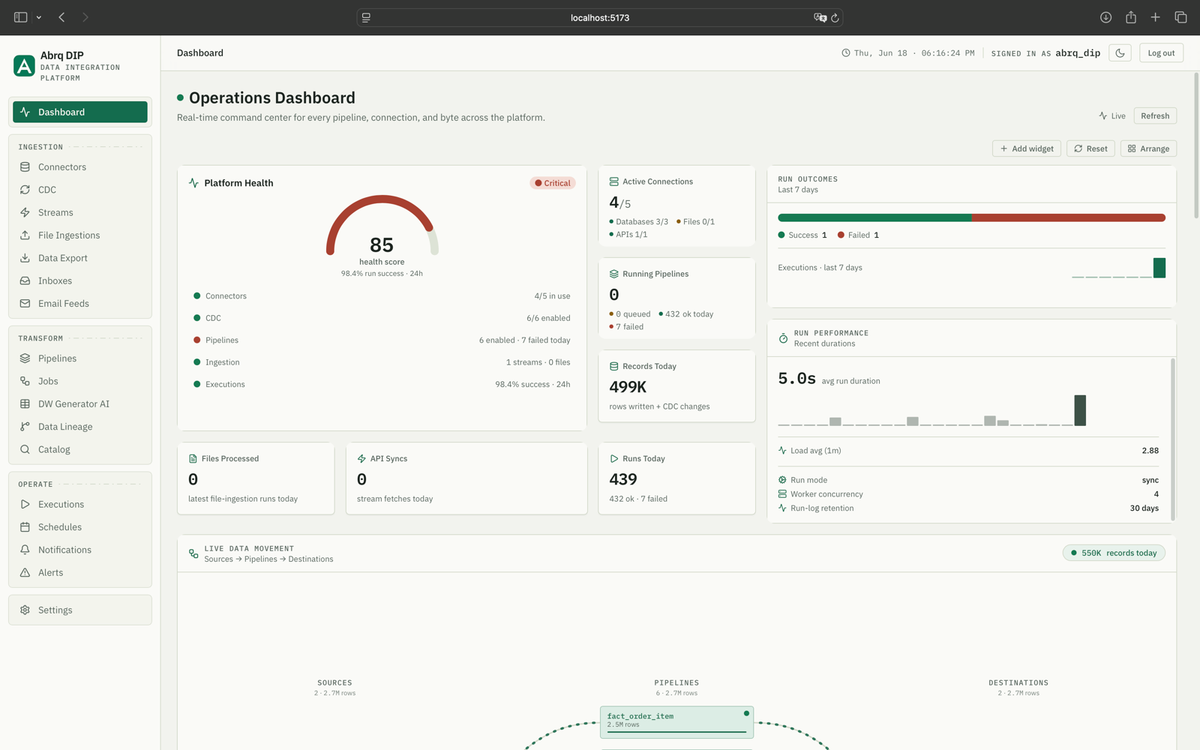Select the Dashboard item in sidebar
The width and height of the screenshot is (1200, 750).
pyautogui.click(x=80, y=112)
